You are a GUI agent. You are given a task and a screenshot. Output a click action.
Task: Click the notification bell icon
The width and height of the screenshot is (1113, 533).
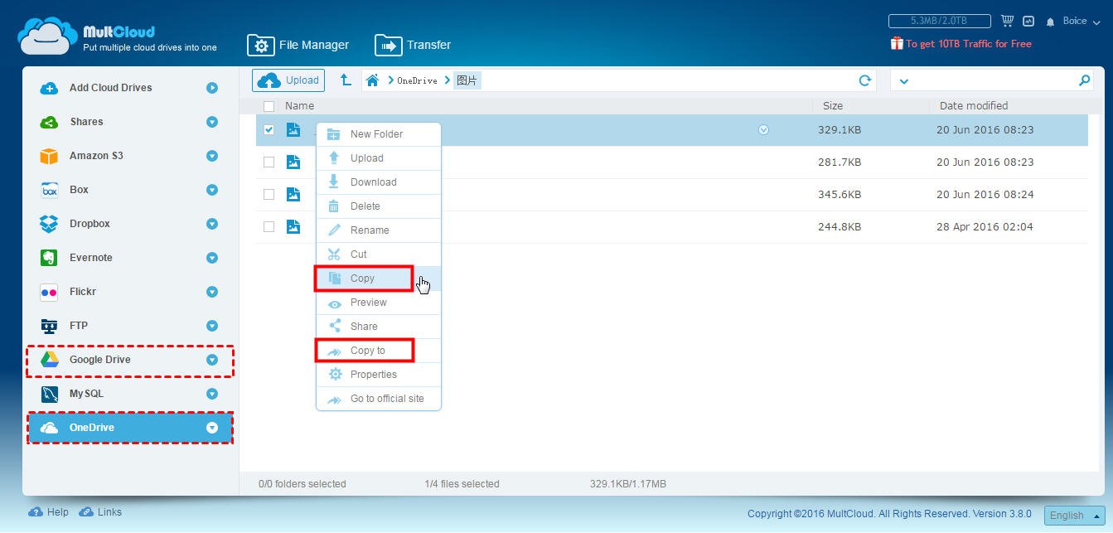coord(1051,22)
